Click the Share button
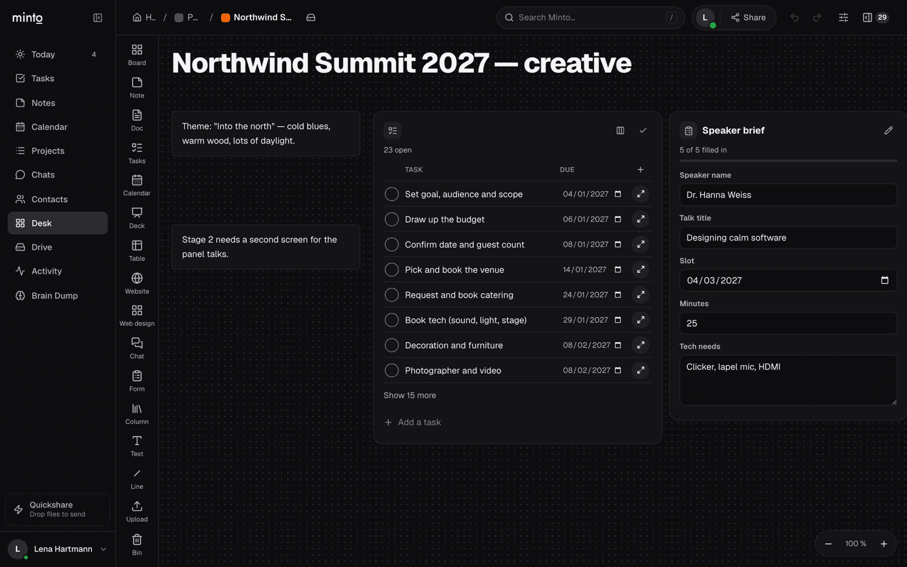 [x=748, y=18]
